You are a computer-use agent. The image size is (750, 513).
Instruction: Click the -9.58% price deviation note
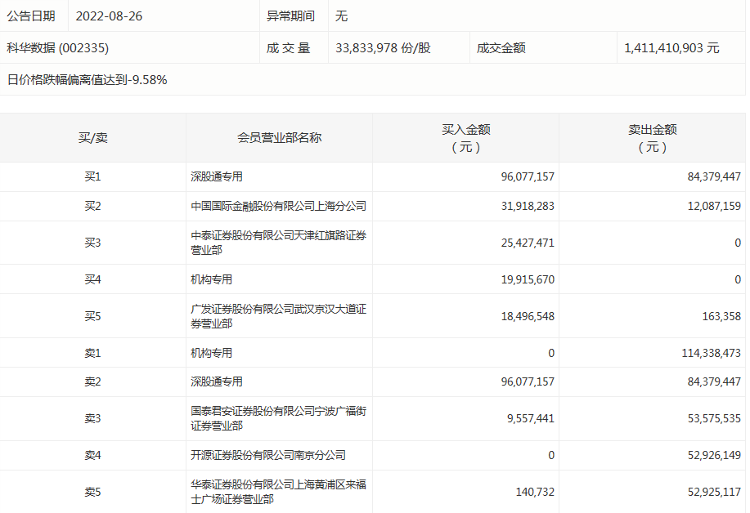coord(88,80)
